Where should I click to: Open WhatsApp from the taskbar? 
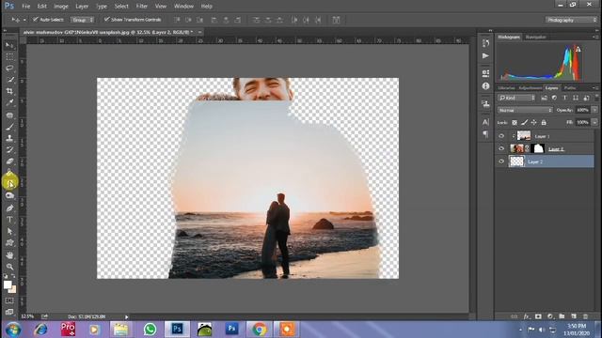click(x=150, y=330)
